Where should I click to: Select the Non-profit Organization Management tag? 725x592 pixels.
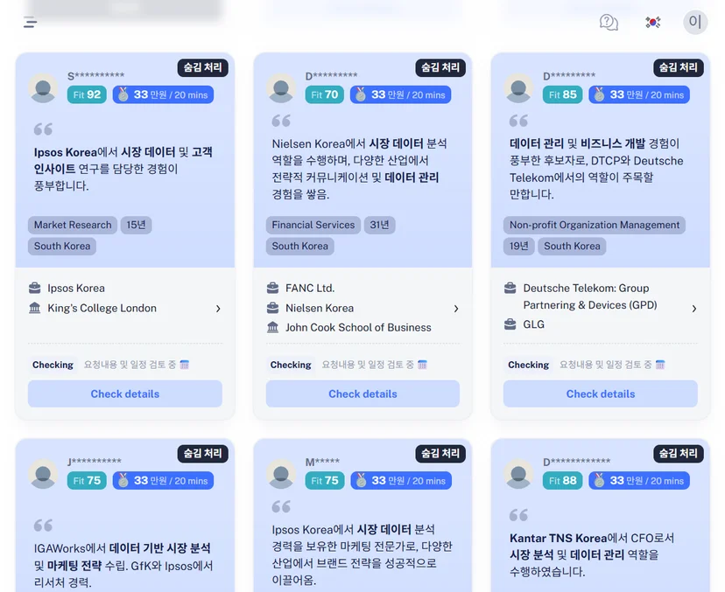pyautogui.click(x=595, y=225)
